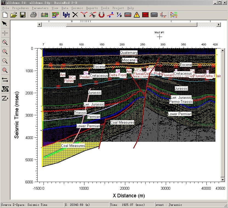Click the Triassic layer label
Viewport: 228px width, 208px height.
tap(80, 112)
